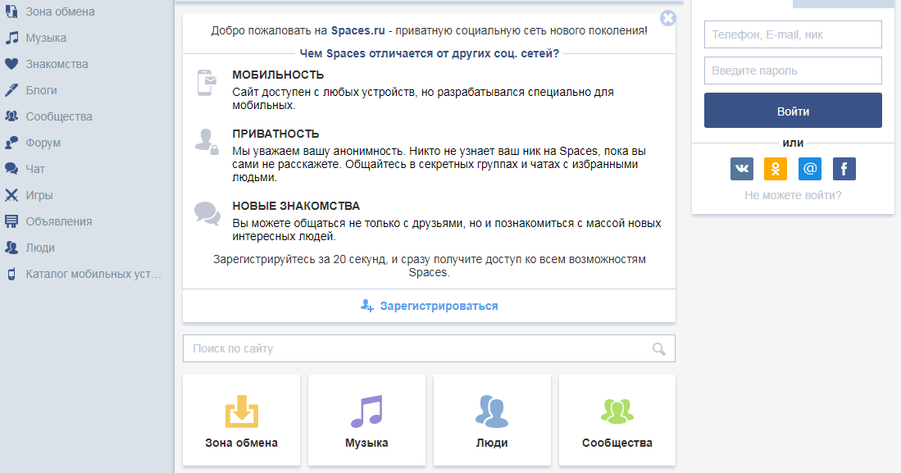Sign in with the Odnoklassniki icon

pos(776,169)
